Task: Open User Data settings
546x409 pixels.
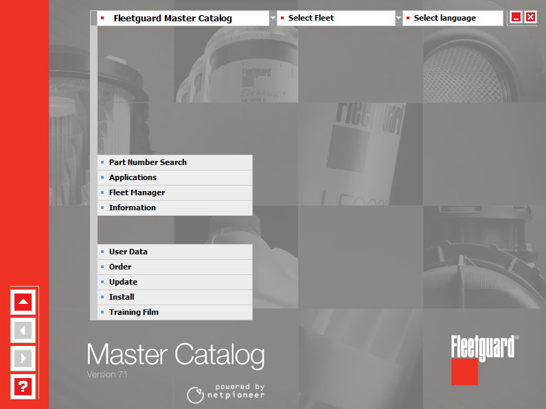Action: (x=128, y=252)
